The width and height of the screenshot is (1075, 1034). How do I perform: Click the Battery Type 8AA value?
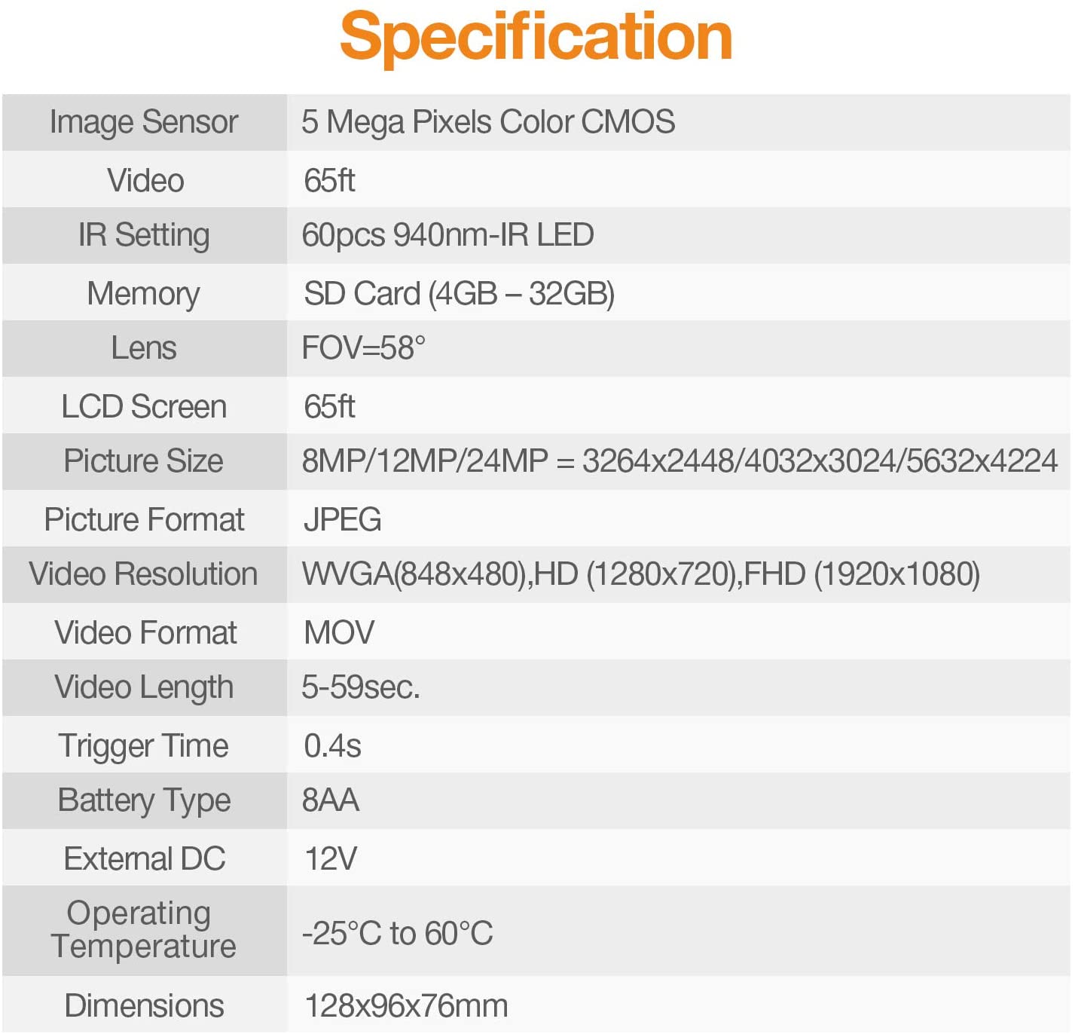330,800
